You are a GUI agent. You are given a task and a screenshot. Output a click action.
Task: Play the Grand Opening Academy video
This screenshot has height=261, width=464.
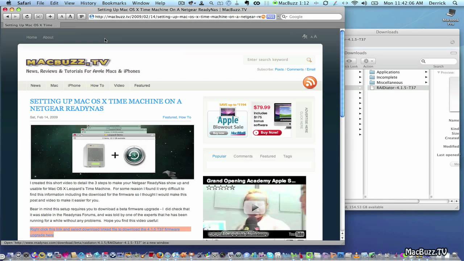(254, 207)
